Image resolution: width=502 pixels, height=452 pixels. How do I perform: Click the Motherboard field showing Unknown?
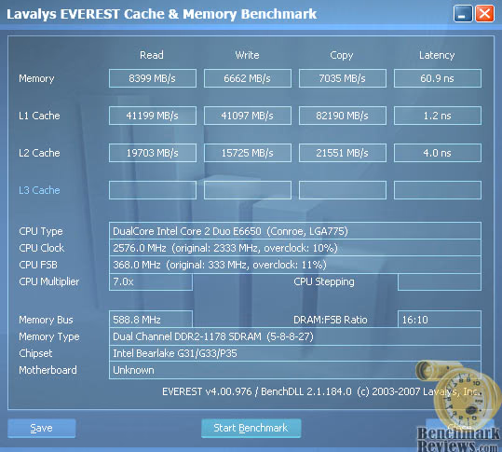coord(295,370)
